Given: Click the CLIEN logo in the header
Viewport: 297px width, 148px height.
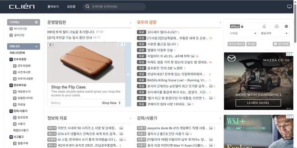Looking at the screenshot, I should [x=22, y=7].
